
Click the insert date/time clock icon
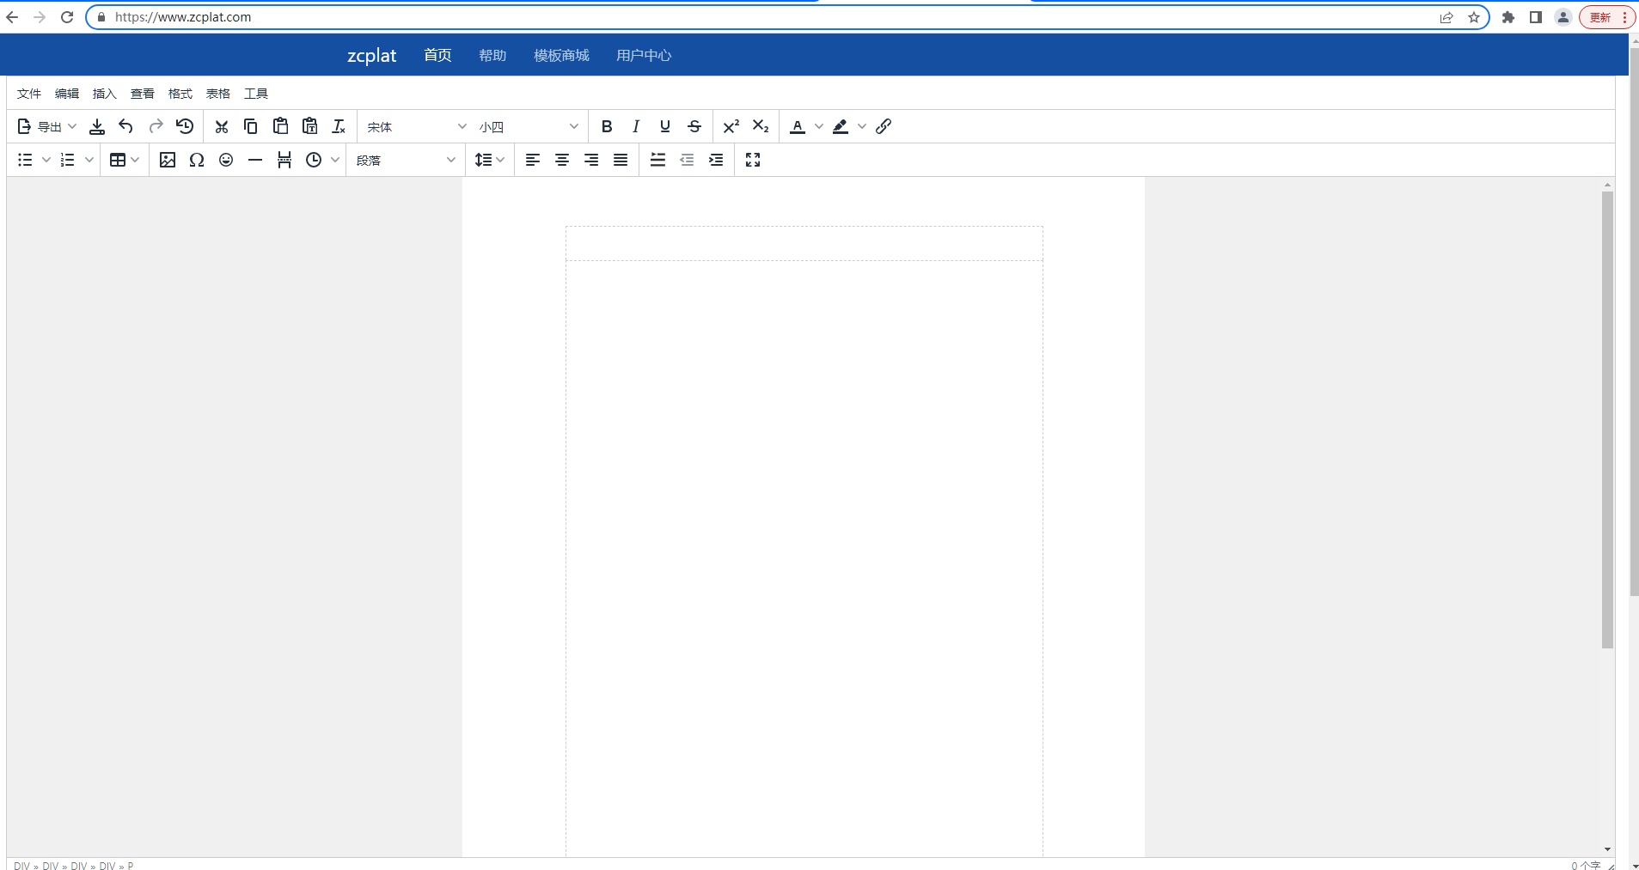(x=314, y=160)
